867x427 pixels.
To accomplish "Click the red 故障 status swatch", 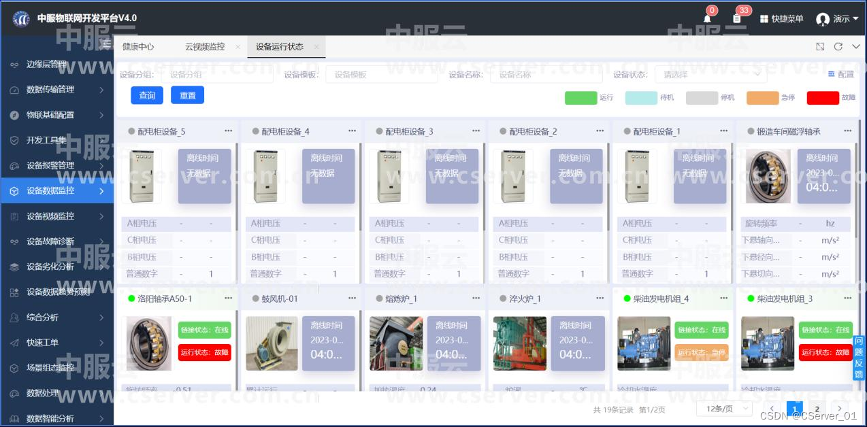I will click(x=823, y=98).
